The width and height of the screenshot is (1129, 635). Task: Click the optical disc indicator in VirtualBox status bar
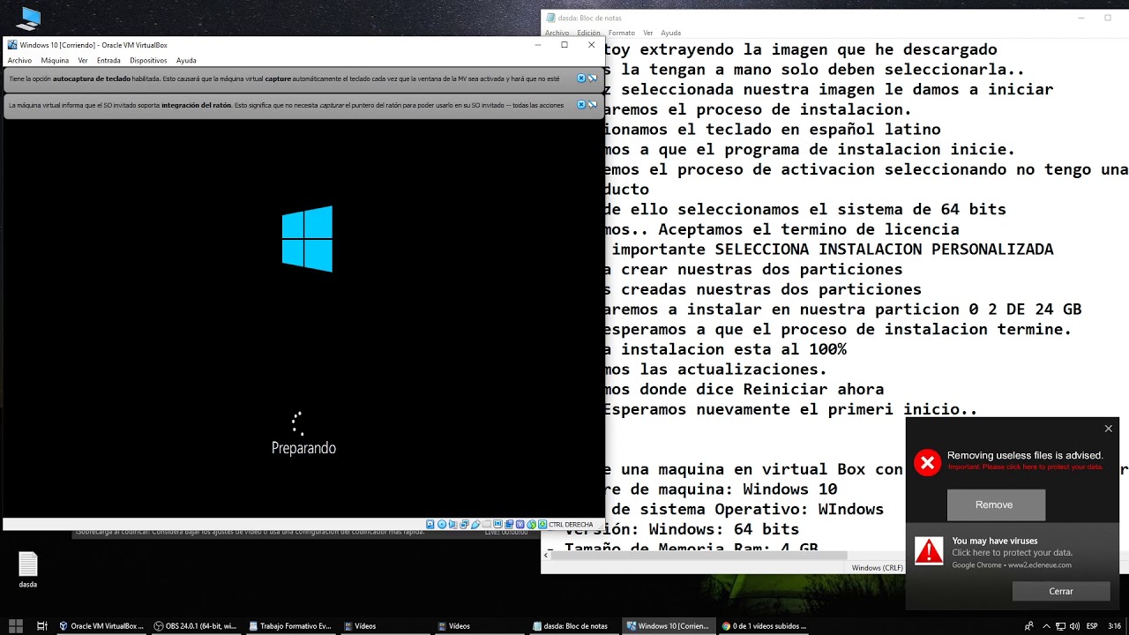tap(442, 524)
